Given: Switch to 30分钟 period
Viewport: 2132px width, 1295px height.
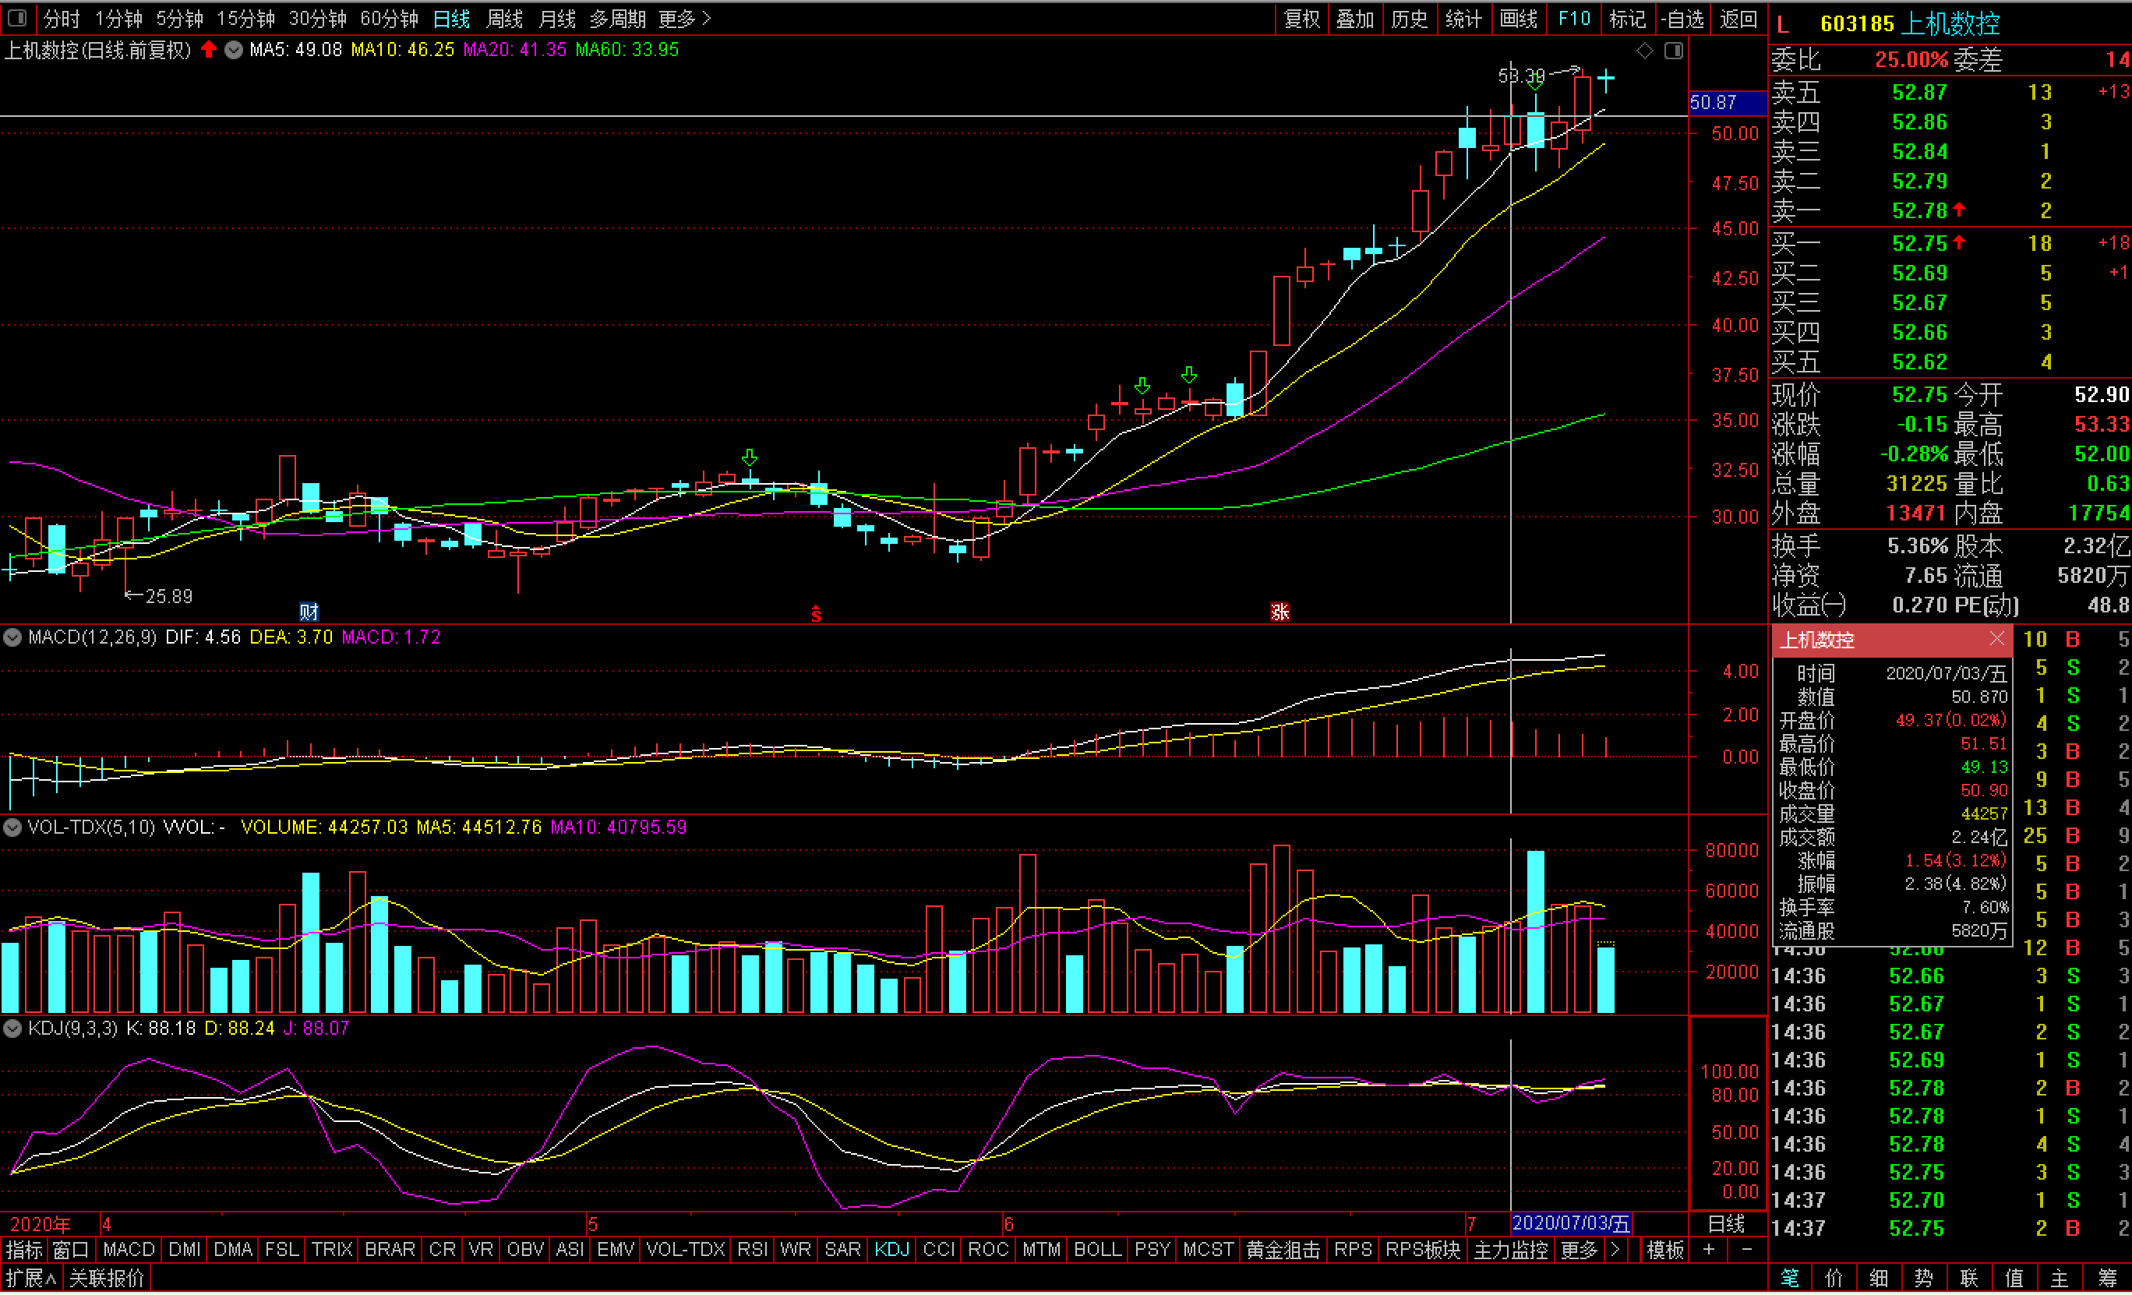Looking at the screenshot, I should (318, 18).
